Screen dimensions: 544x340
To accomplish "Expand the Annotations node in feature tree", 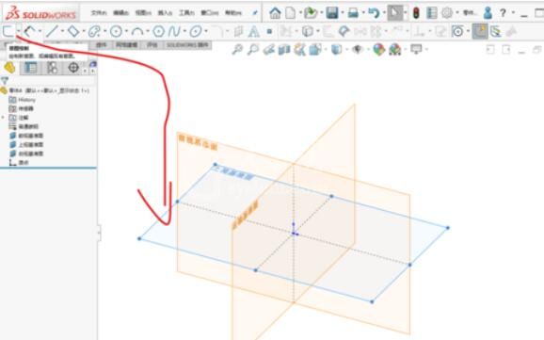I will pyautogui.click(x=3, y=118).
